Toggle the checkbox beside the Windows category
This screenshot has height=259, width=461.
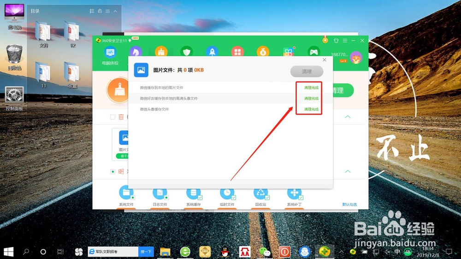(112, 172)
